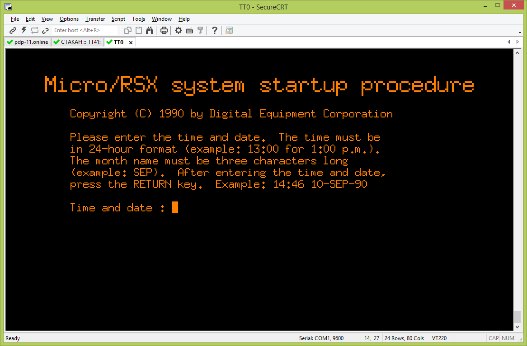Click the Public Key Assistant key icon
Image resolution: width=527 pixels, height=346 pixels.
200,30
